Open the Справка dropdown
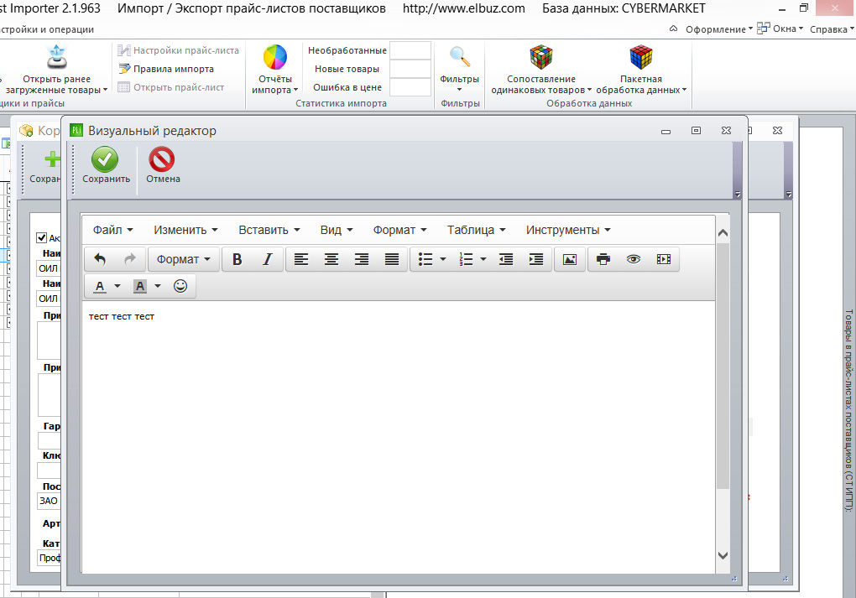Viewport: 856px width, 598px height. click(832, 29)
